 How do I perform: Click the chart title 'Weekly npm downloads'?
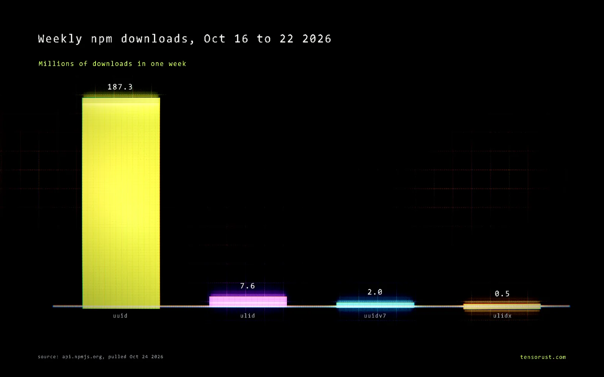coord(185,39)
